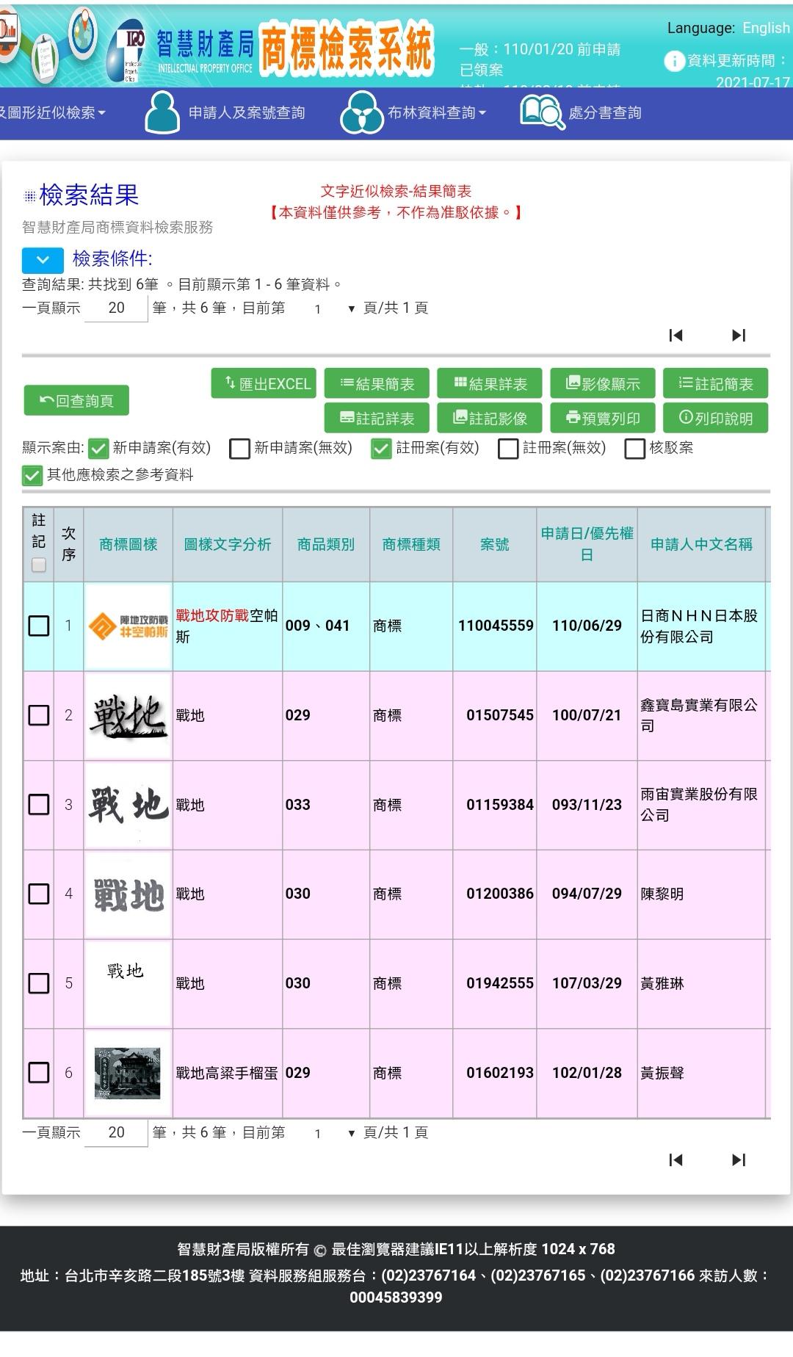
Task: Open Boolean data query icon
Action: pyautogui.click(x=361, y=112)
